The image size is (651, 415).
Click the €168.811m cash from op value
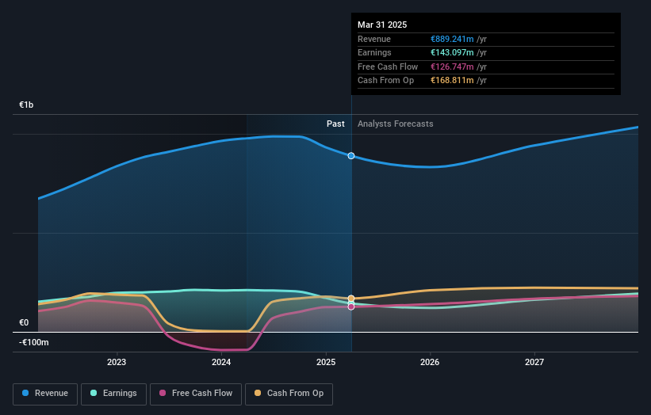(452, 81)
